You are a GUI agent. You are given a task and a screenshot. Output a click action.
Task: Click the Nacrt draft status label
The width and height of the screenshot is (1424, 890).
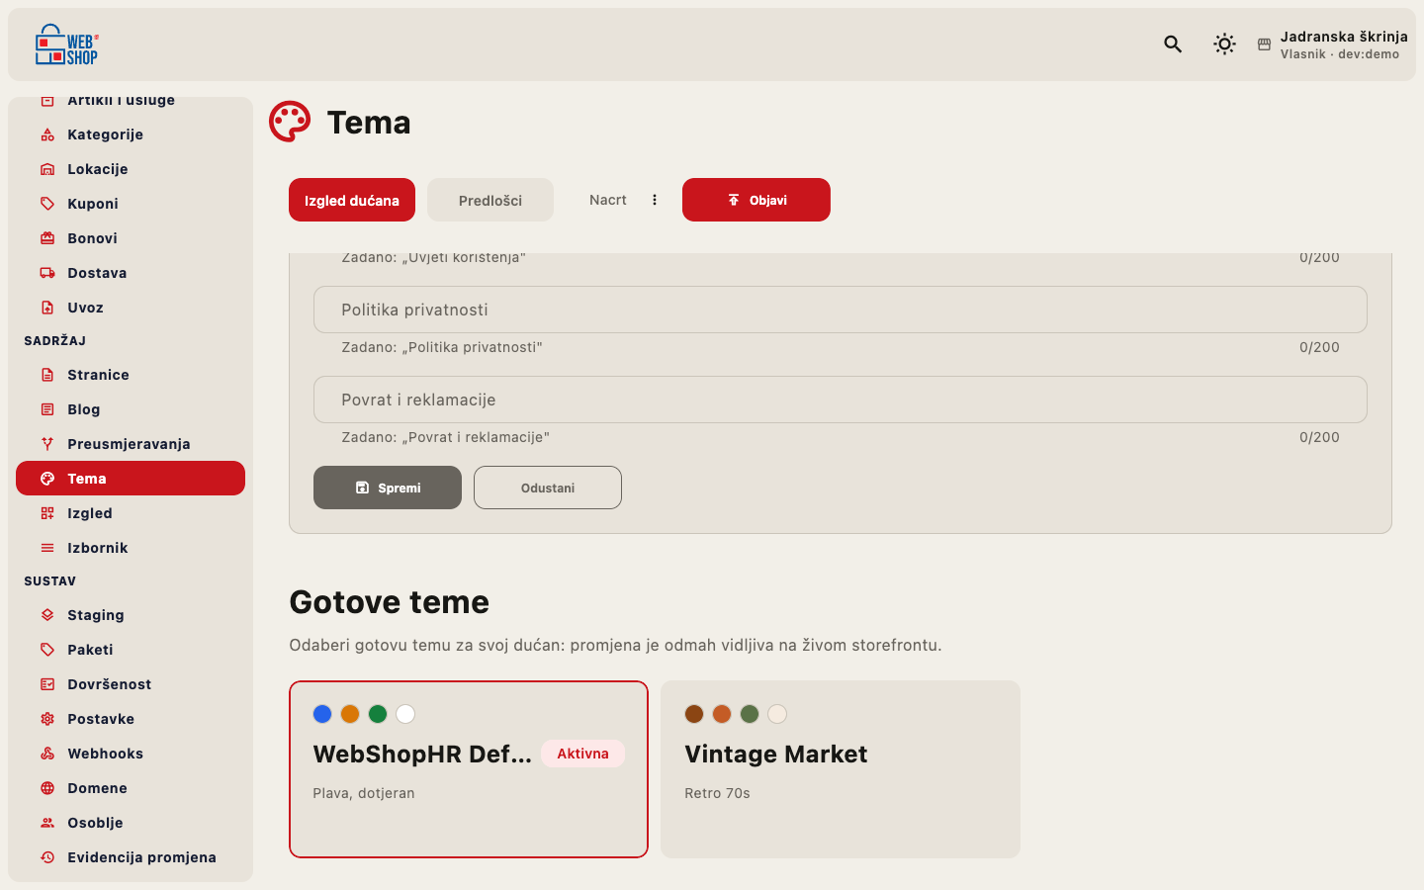pyautogui.click(x=608, y=200)
